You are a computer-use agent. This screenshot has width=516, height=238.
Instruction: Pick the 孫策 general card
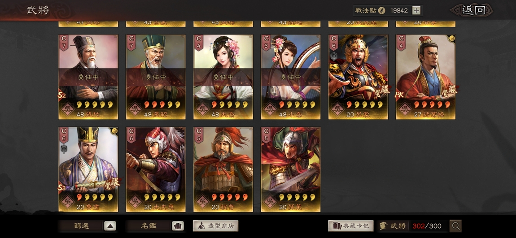tap(291, 169)
